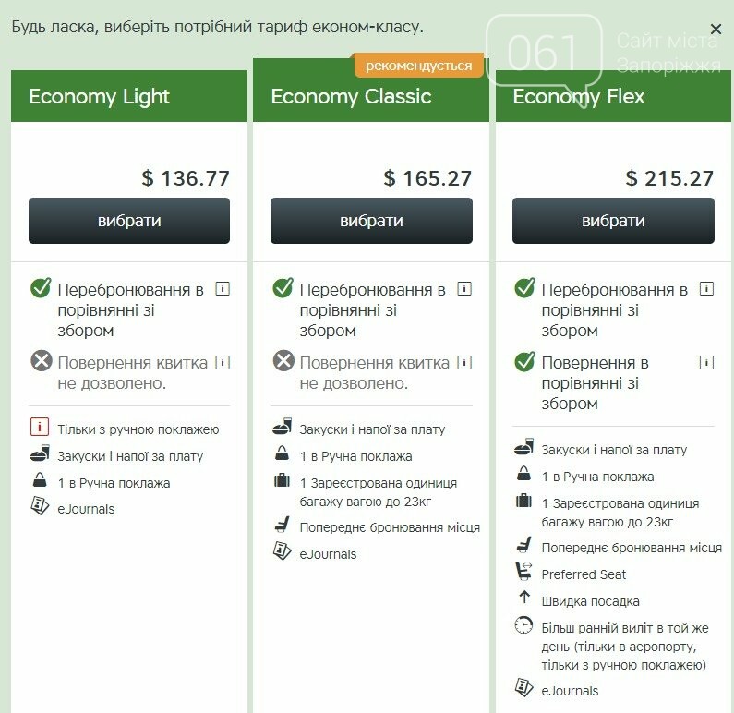Click suitcase baggage icon in Economy Classic
This screenshot has width=734, height=713.
282,480
